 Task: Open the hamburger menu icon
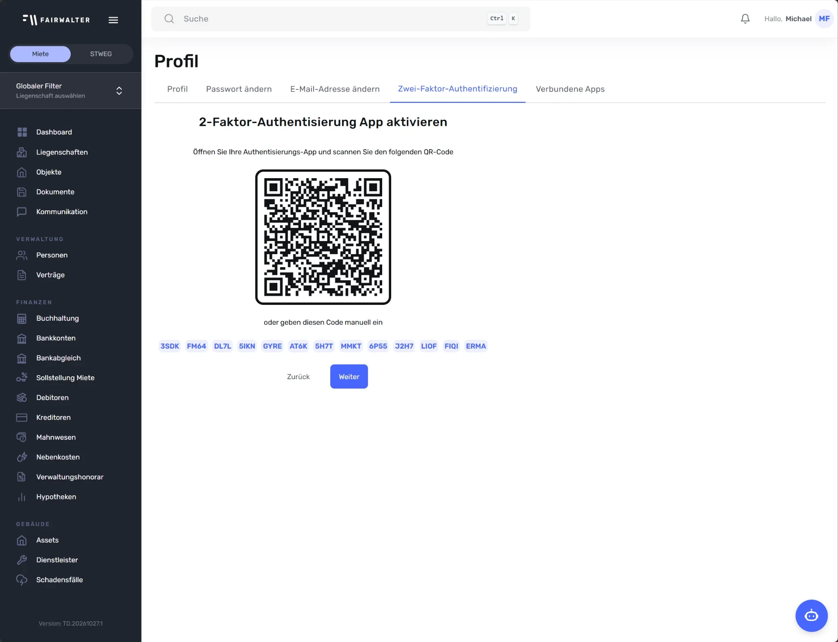click(113, 20)
